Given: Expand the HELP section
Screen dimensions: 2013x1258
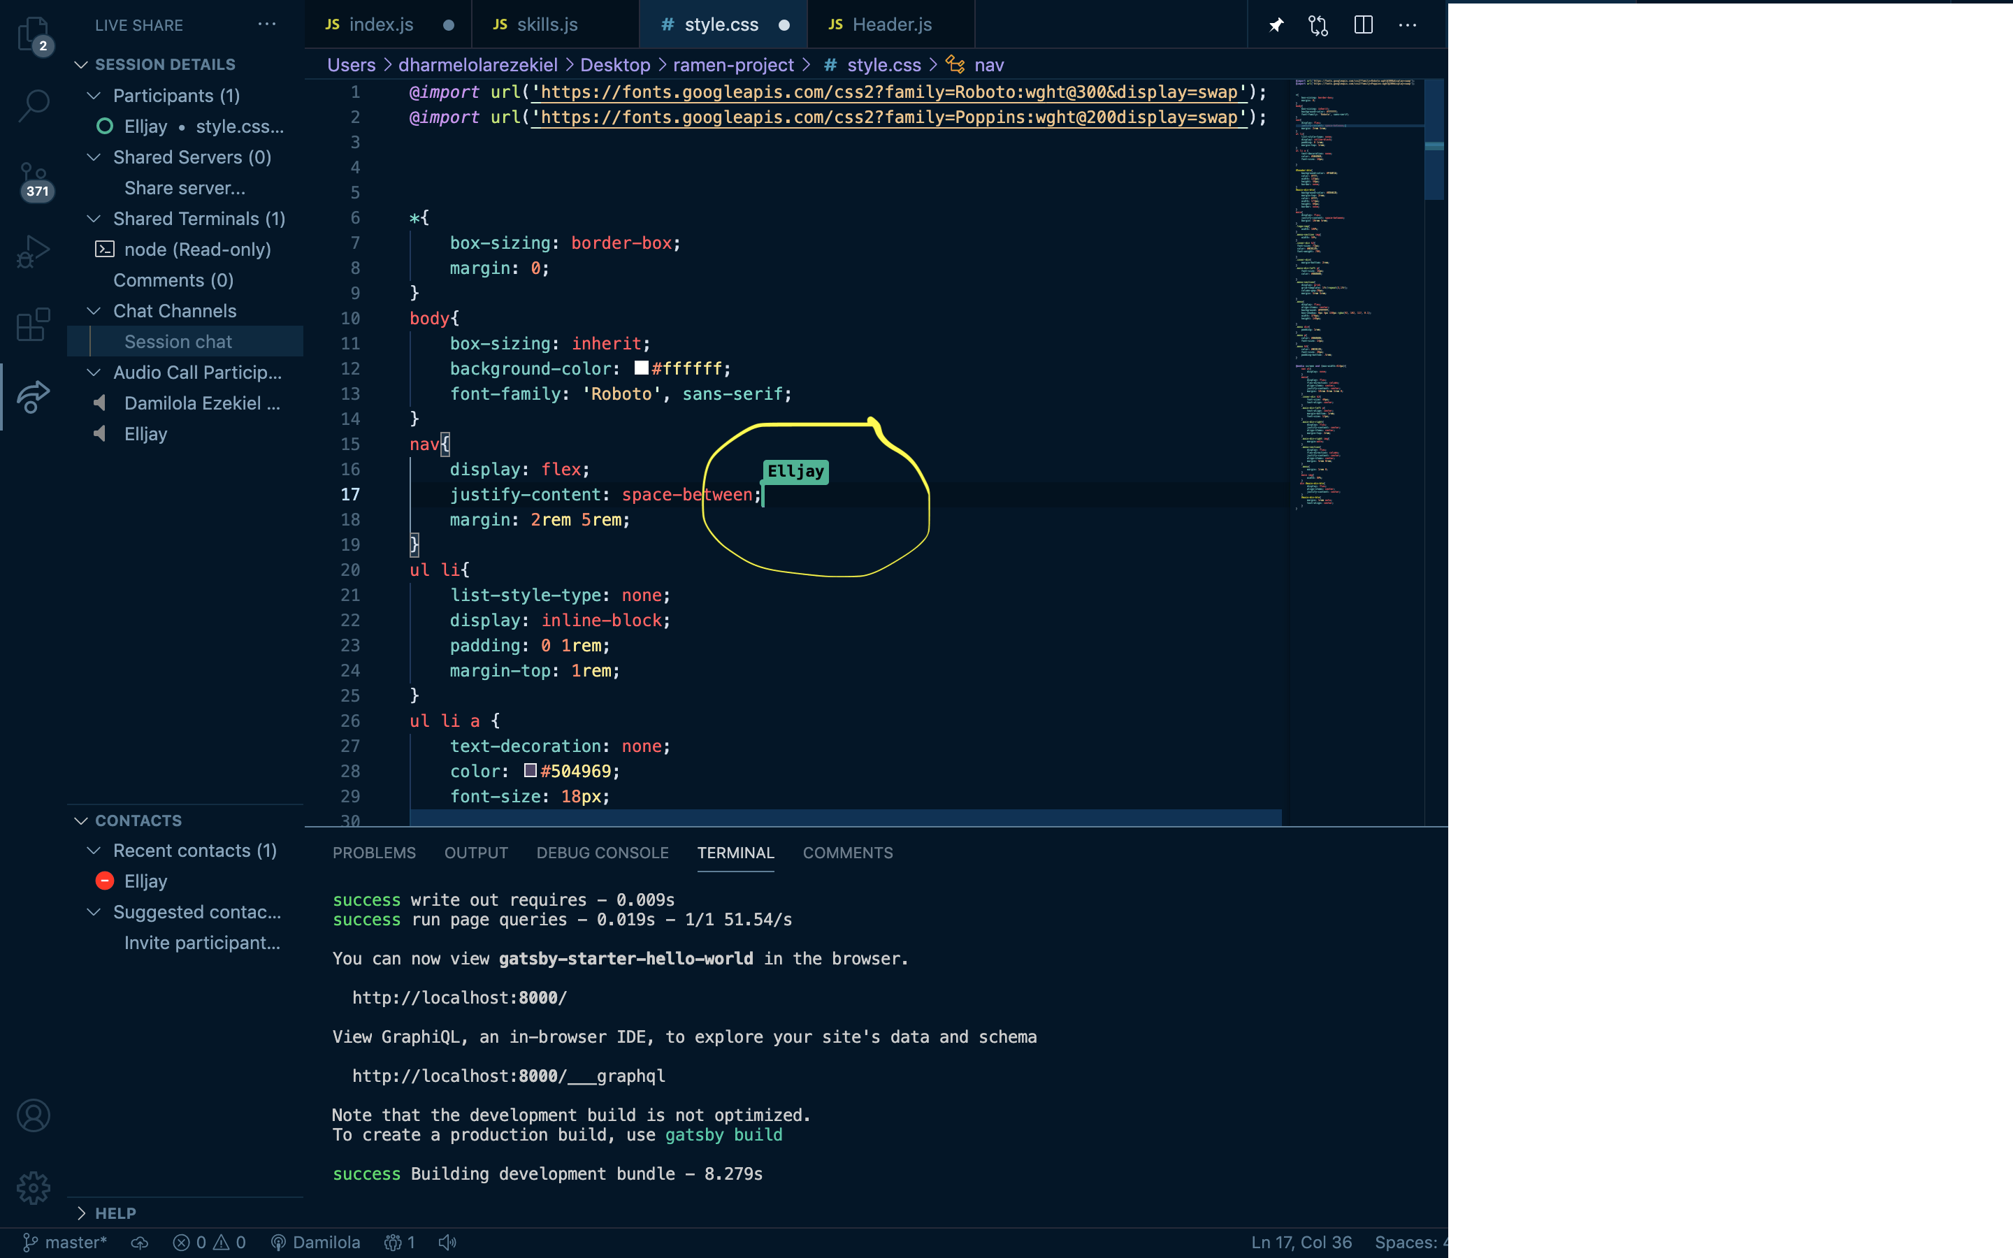Looking at the screenshot, I should point(80,1214).
